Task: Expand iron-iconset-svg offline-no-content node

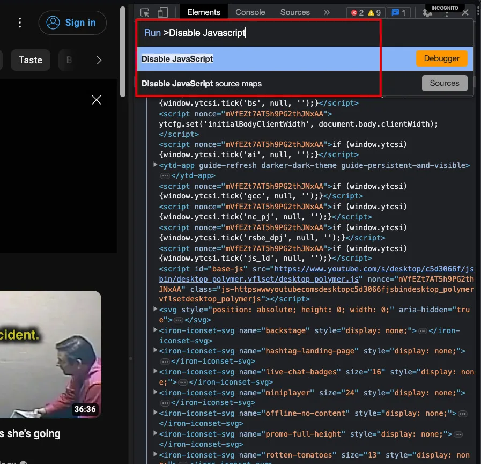Action: click(x=155, y=413)
